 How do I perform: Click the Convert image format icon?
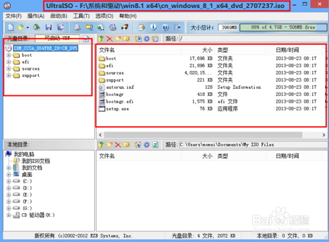pos(89,28)
